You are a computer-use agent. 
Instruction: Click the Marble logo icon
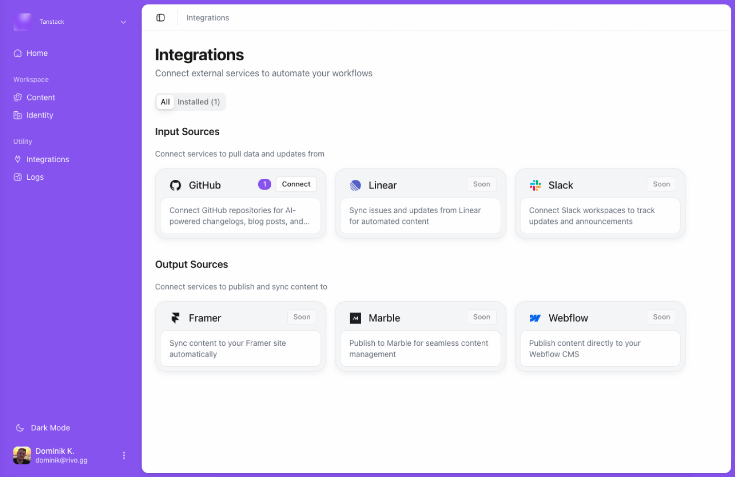pyautogui.click(x=355, y=318)
